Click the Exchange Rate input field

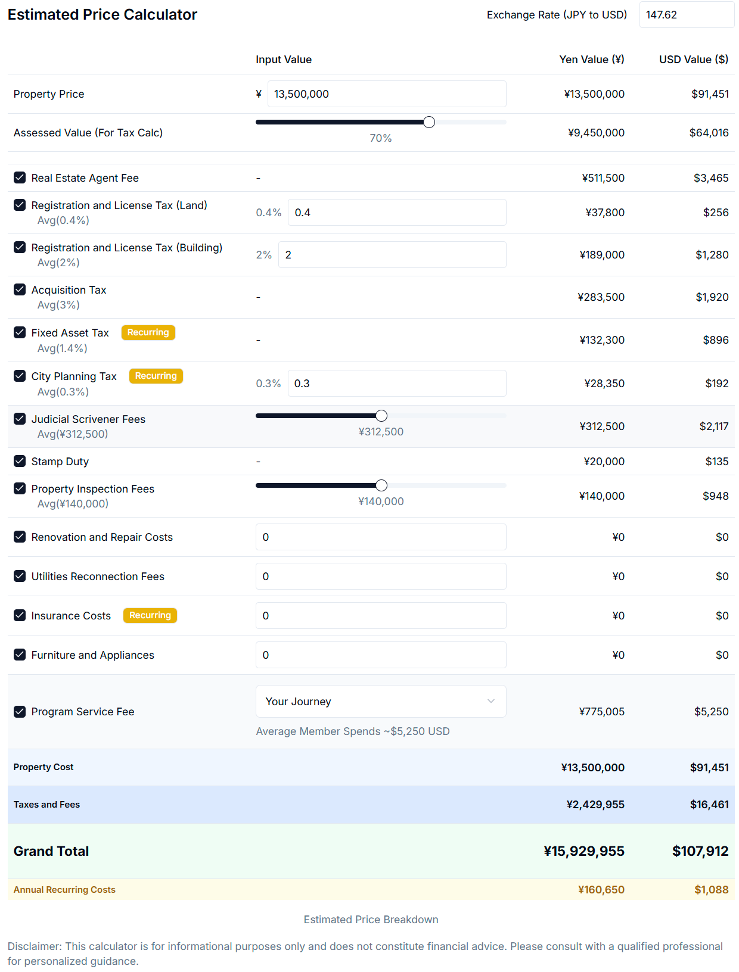click(x=686, y=15)
